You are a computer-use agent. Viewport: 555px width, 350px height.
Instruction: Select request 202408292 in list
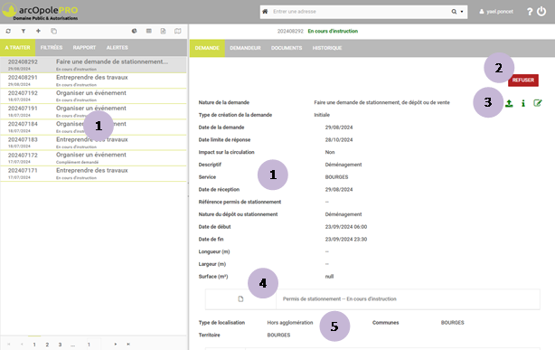point(93,65)
